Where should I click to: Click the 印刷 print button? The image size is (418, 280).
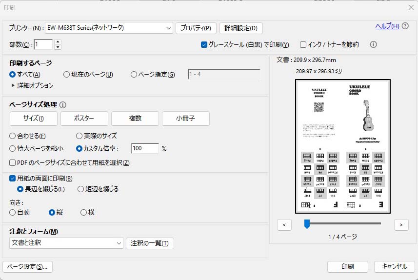[347, 266]
